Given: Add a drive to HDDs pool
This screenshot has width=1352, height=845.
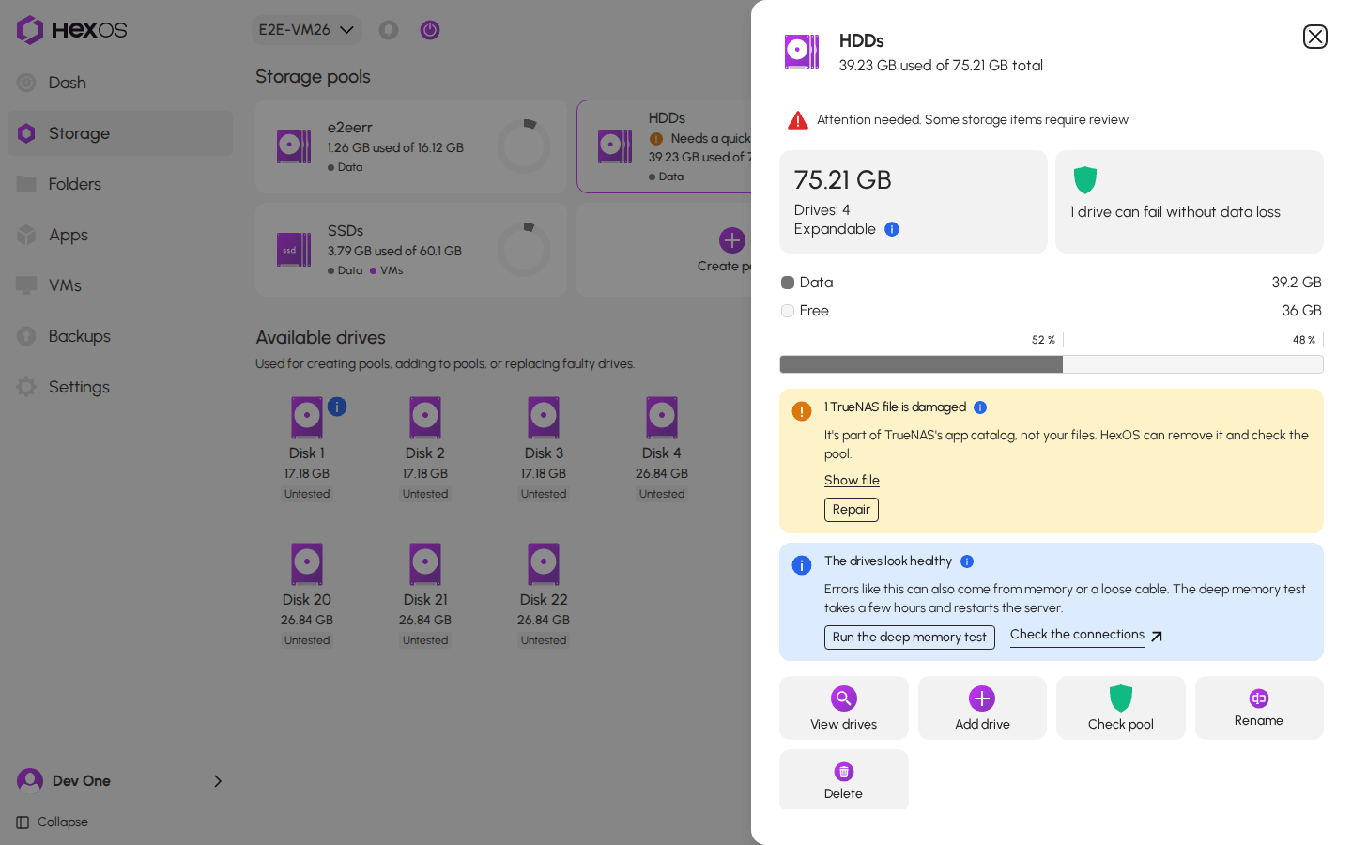Looking at the screenshot, I should click(982, 708).
